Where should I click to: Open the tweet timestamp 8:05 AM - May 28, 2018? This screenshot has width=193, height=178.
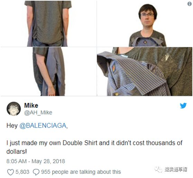click(x=36, y=161)
